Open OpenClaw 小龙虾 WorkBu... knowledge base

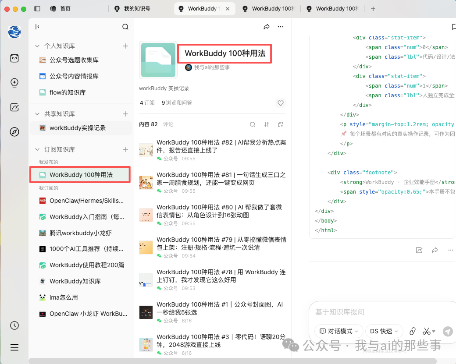tap(81, 314)
